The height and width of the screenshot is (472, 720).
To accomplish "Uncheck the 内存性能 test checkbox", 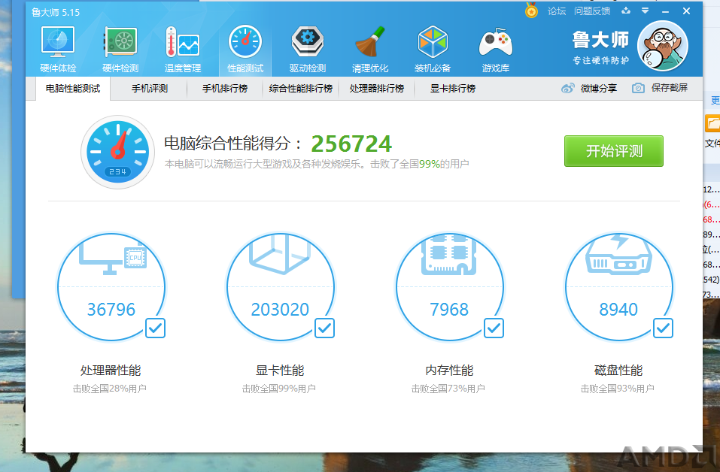I will pyautogui.click(x=494, y=328).
